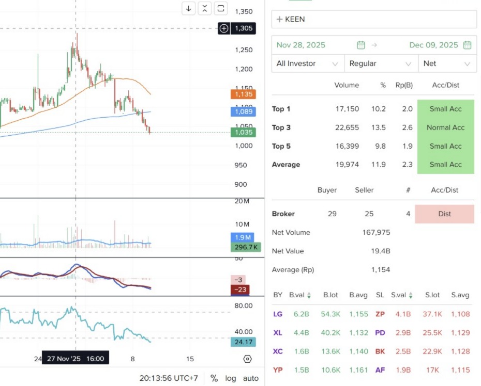Screen dimensions: 481x386
Task: Click the Nov 28, 2025 start date
Action: tap(301, 45)
